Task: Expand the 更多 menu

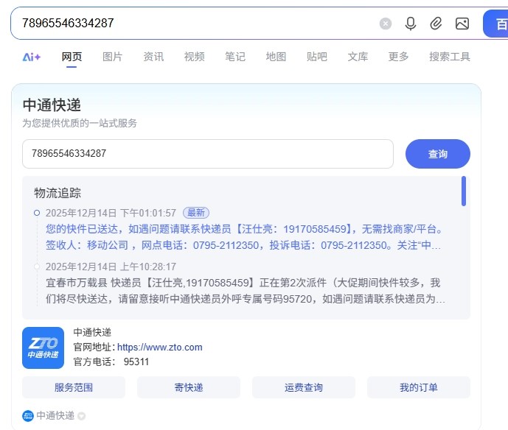Action: [x=398, y=57]
